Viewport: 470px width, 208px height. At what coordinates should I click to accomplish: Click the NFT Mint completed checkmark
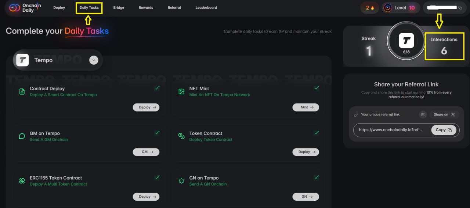point(317,88)
